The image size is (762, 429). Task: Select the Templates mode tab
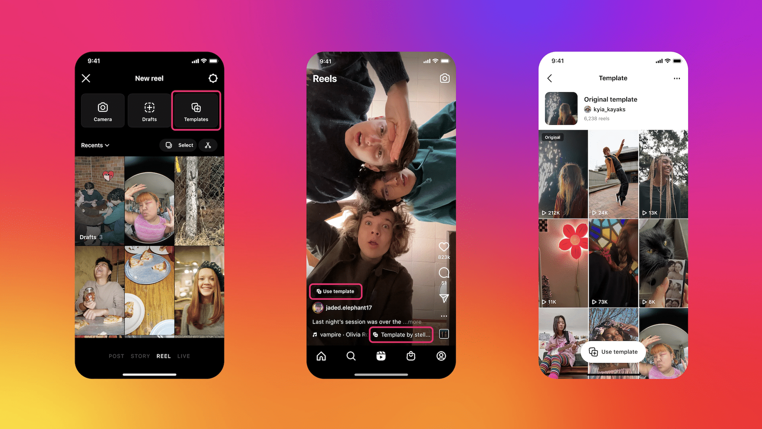(196, 110)
